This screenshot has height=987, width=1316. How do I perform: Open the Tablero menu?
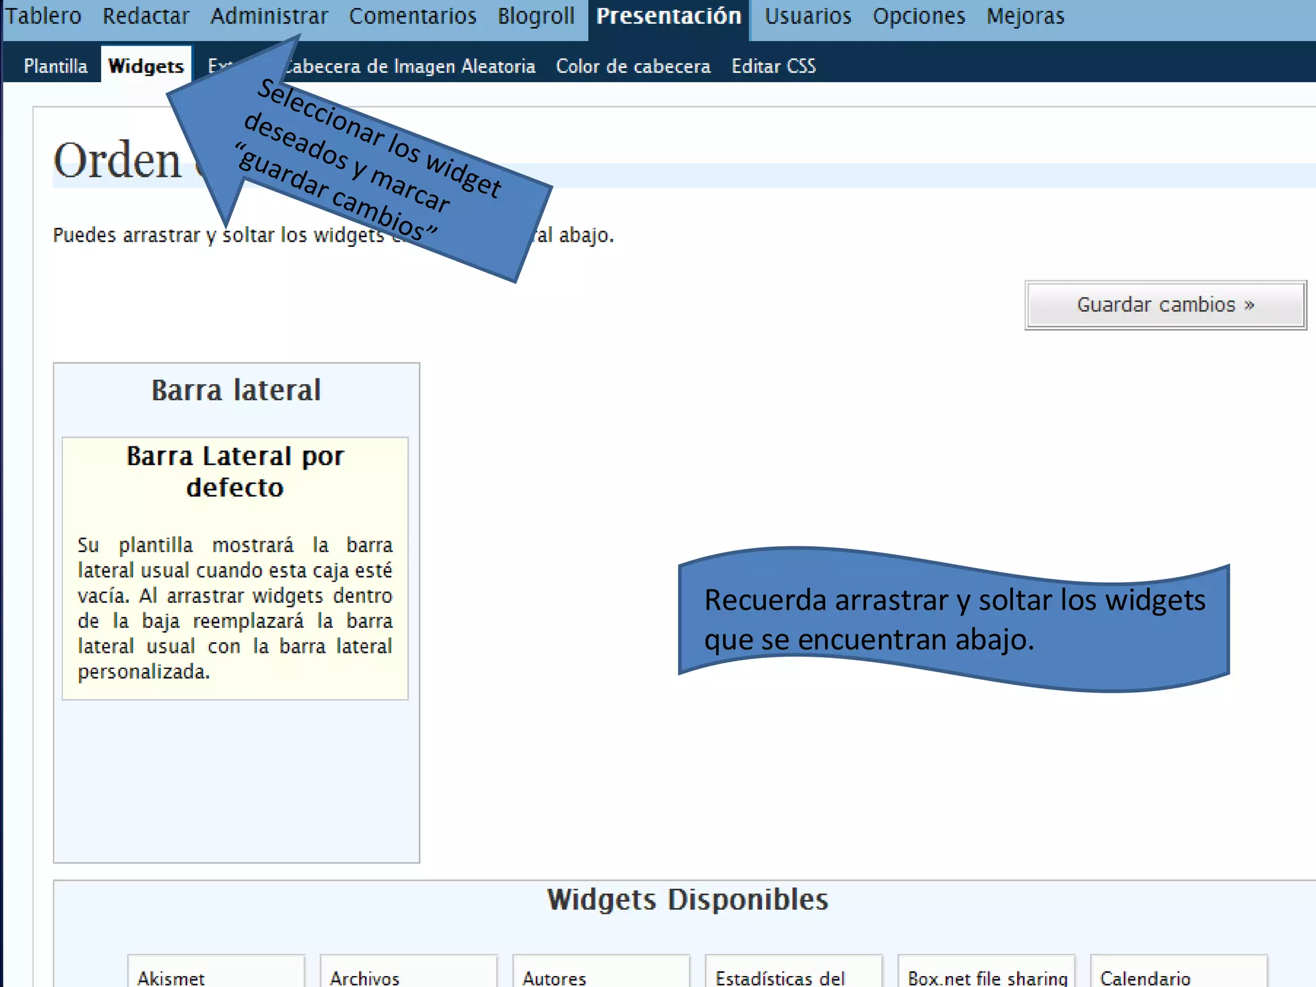(x=44, y=16)
